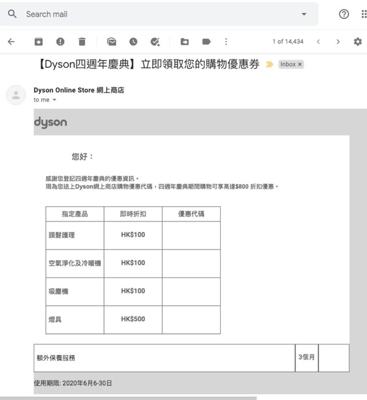This screenshot has height=400, width=367.
Task: Click the 優惠代碼 table header
Action: coord(191,214)
